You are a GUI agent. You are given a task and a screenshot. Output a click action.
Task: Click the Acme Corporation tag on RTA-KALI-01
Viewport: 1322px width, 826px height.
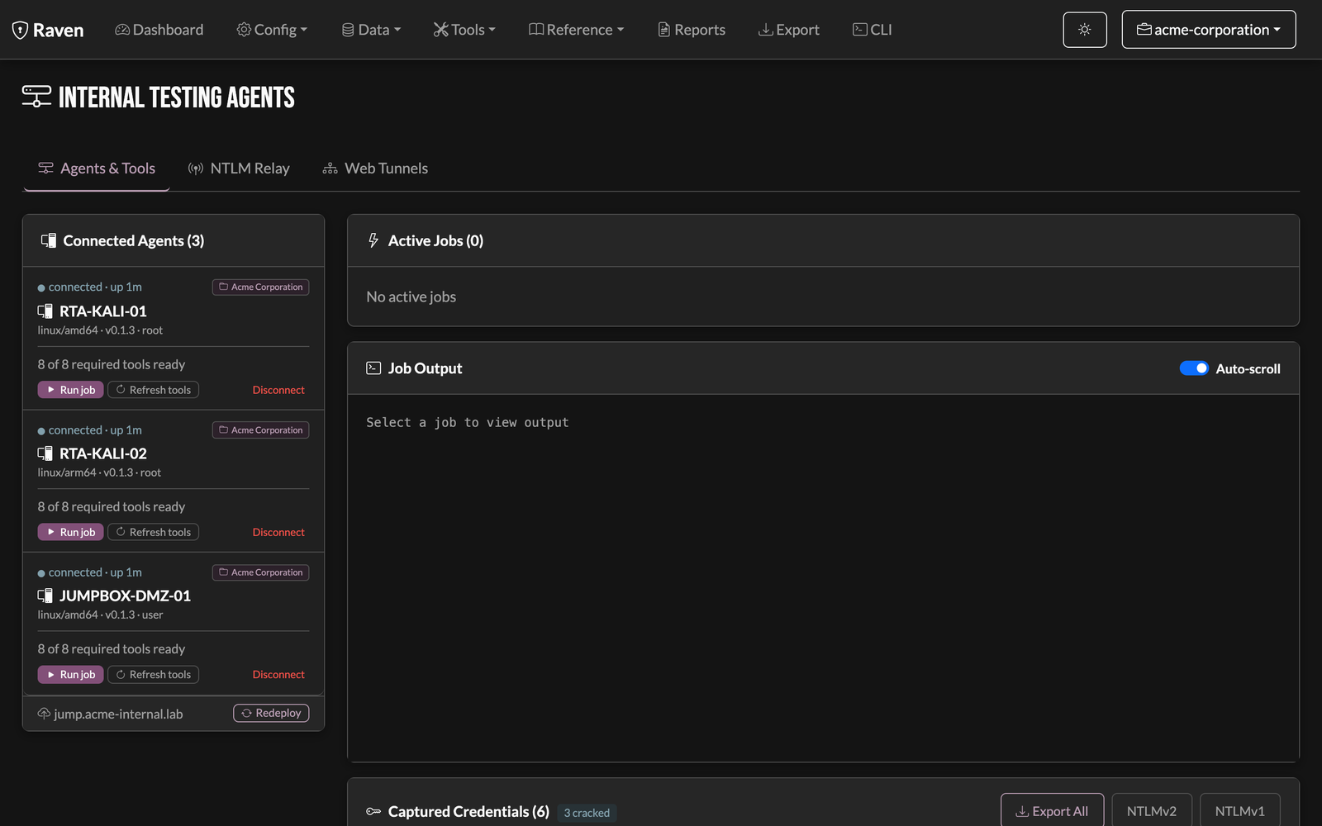pyautogui.click(x=260, y=287)
